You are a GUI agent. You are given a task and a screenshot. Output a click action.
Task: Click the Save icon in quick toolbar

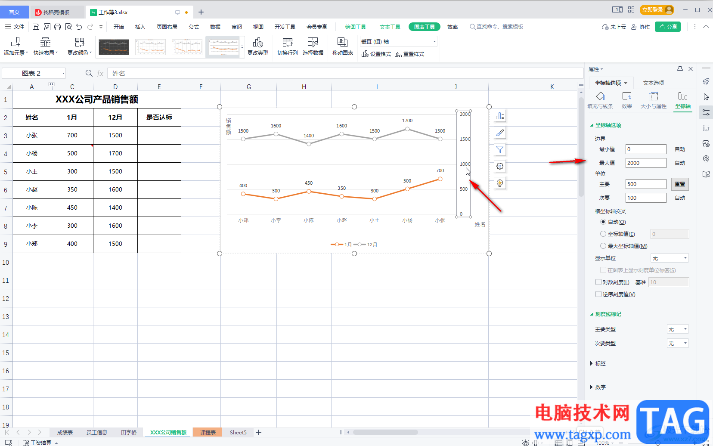[36, 27]
